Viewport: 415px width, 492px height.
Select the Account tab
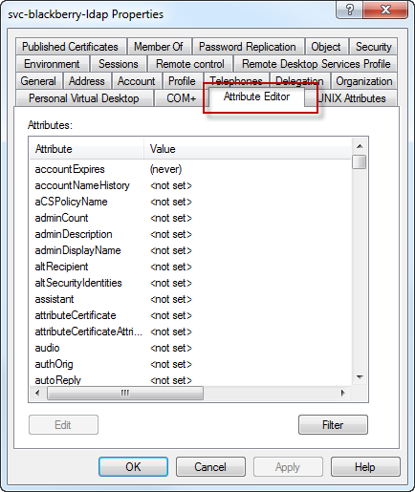pos(137,81)
